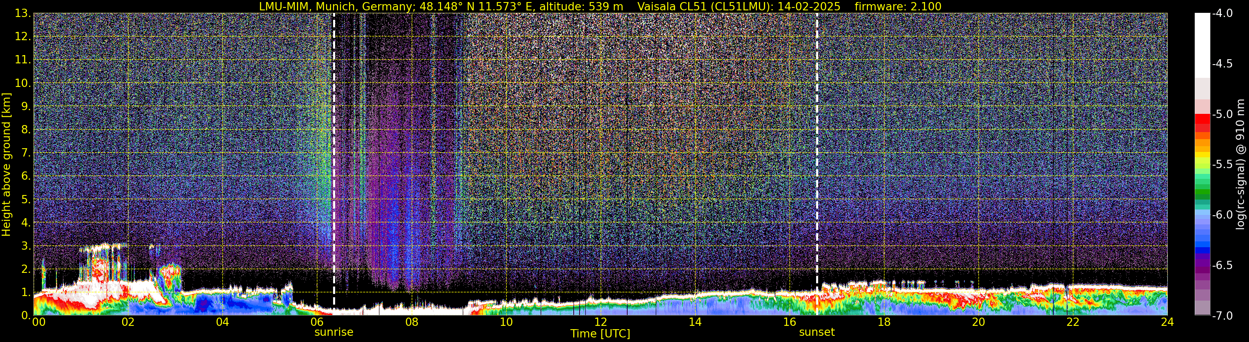Screen dimensions: 1249x342
Task: Click the x-axis tick label '10'
Action: (506, 322)
